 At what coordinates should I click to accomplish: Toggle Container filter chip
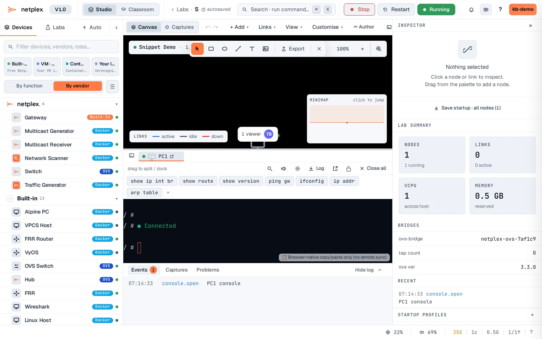pos(76,66)
